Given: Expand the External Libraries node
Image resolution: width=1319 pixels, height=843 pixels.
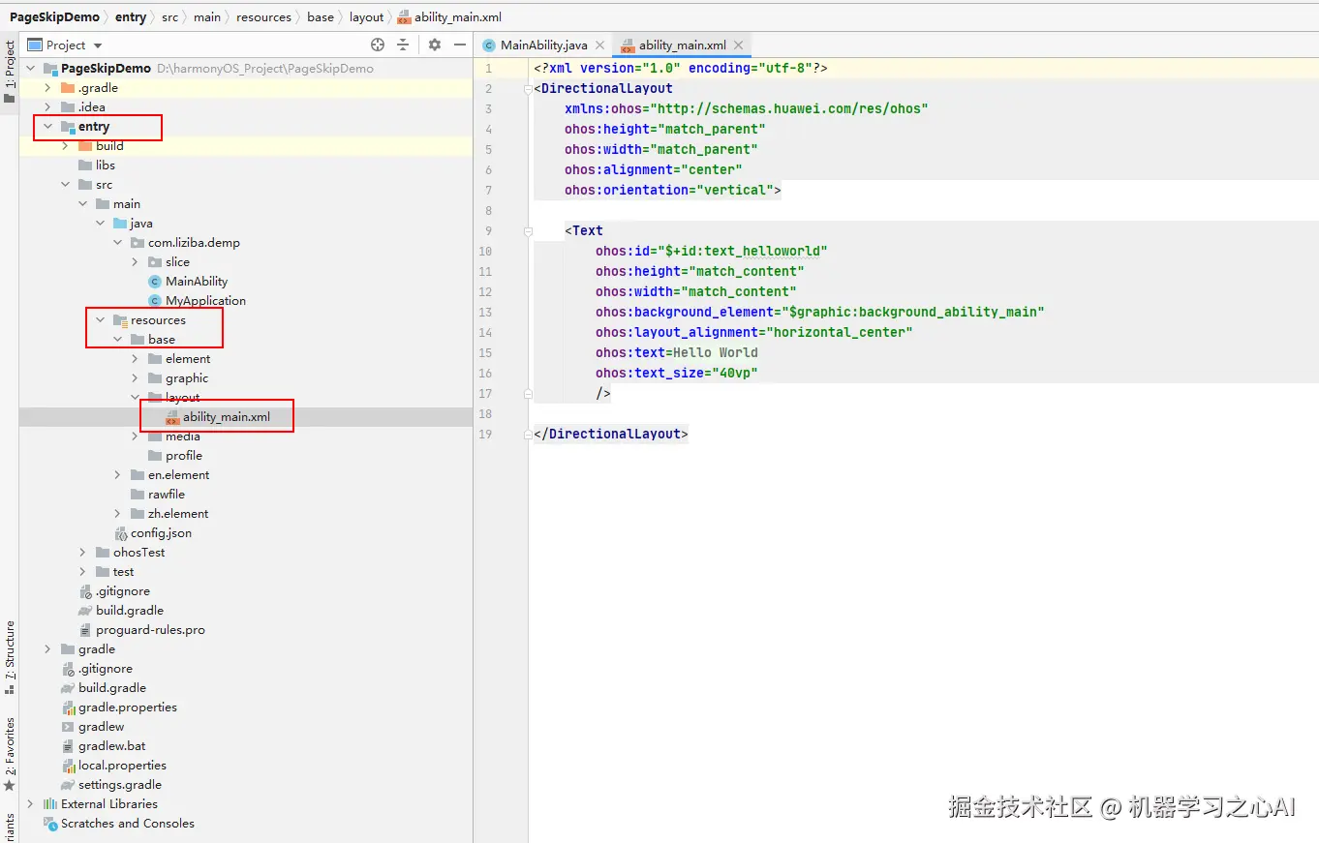Looking at the screenshot, I should coord(31,804).
